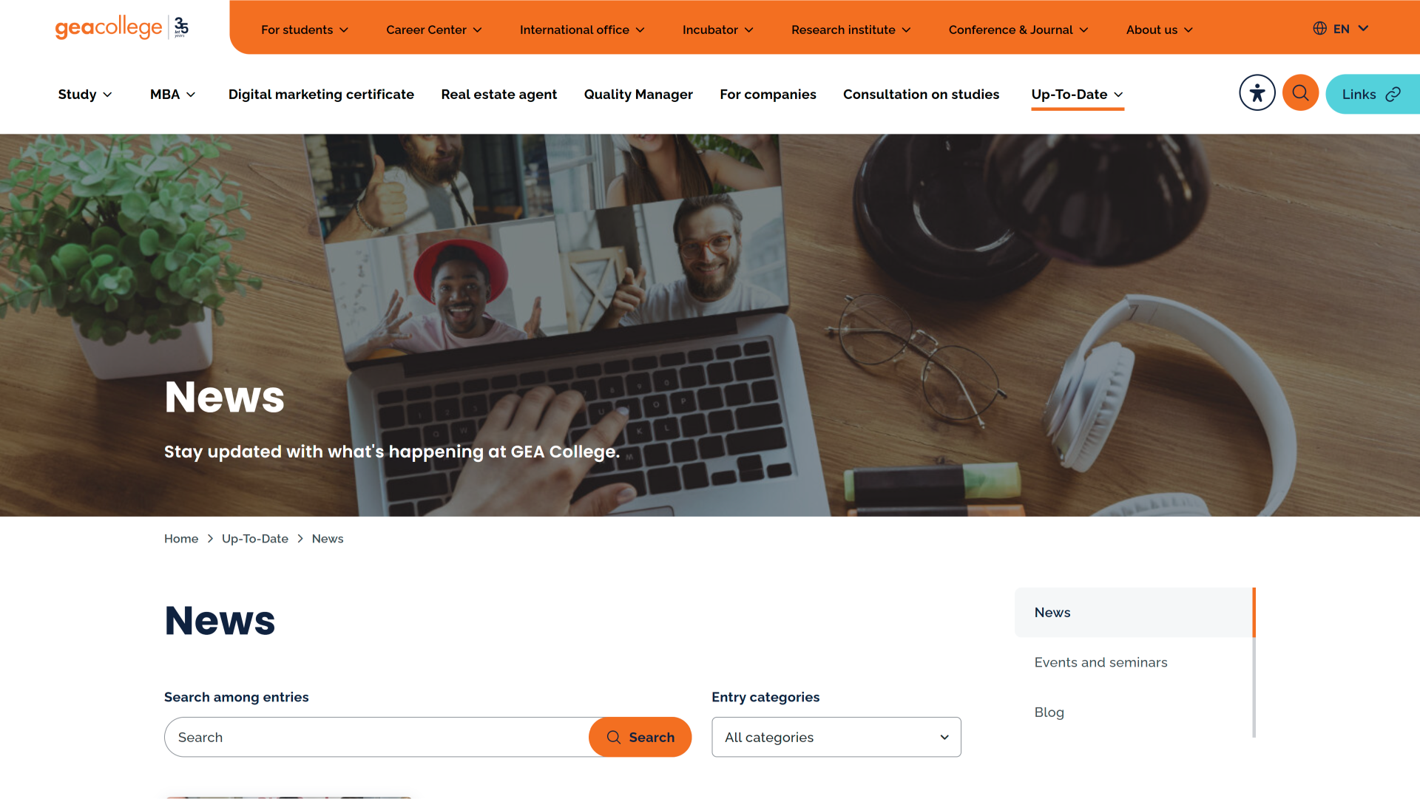Screen dimensions: 1420x799
Task: Open the Research institute menu
Action: pos(851,30)
